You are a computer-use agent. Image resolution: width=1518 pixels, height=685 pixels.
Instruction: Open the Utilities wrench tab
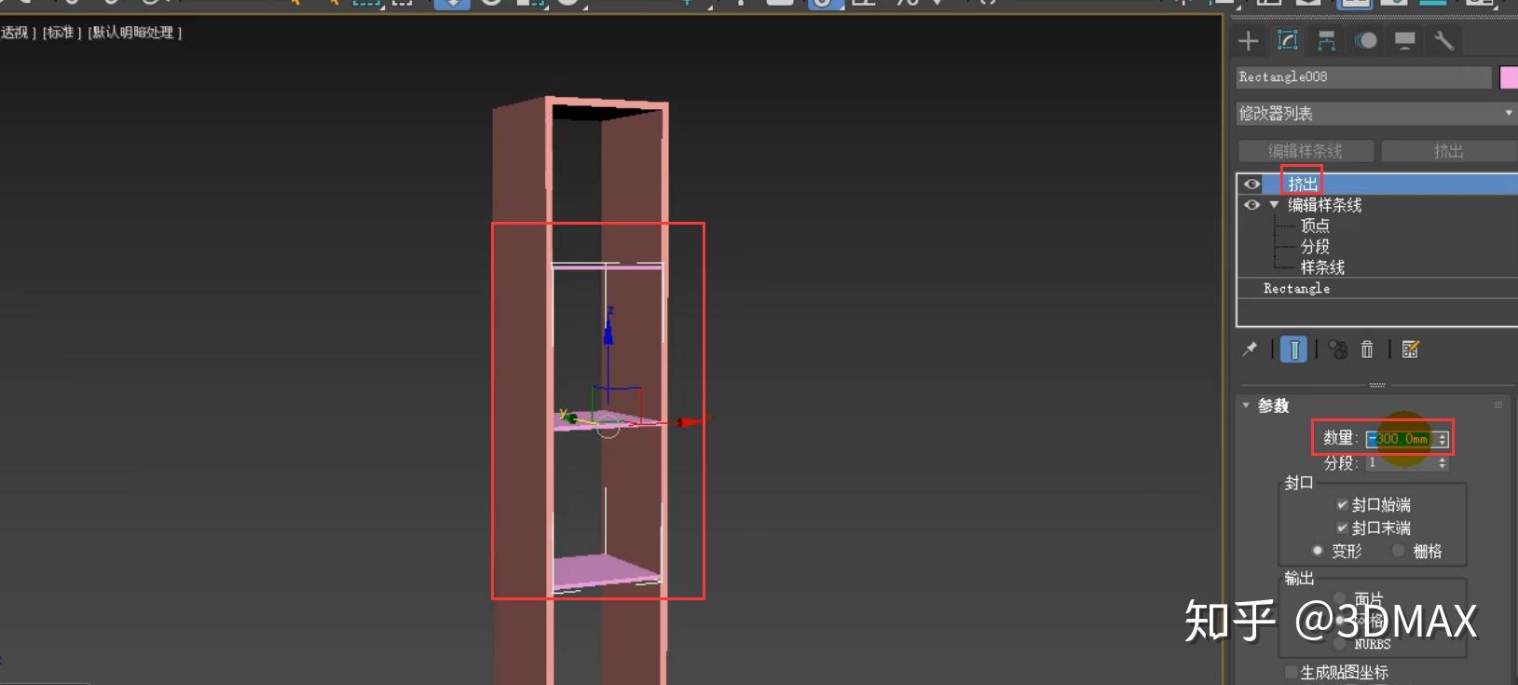click(x=1443, y=40)
